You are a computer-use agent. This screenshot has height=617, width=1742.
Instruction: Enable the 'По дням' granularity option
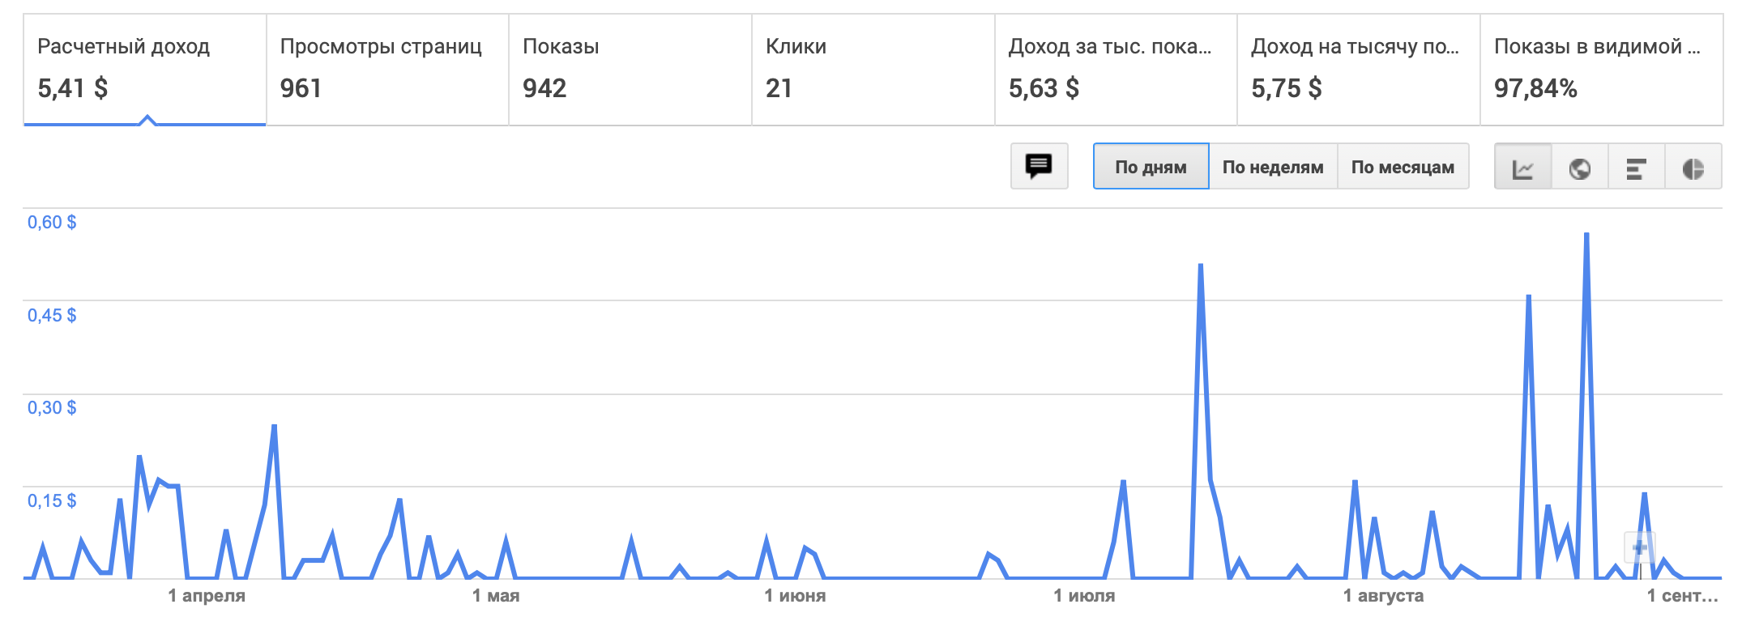point(1150,166)
